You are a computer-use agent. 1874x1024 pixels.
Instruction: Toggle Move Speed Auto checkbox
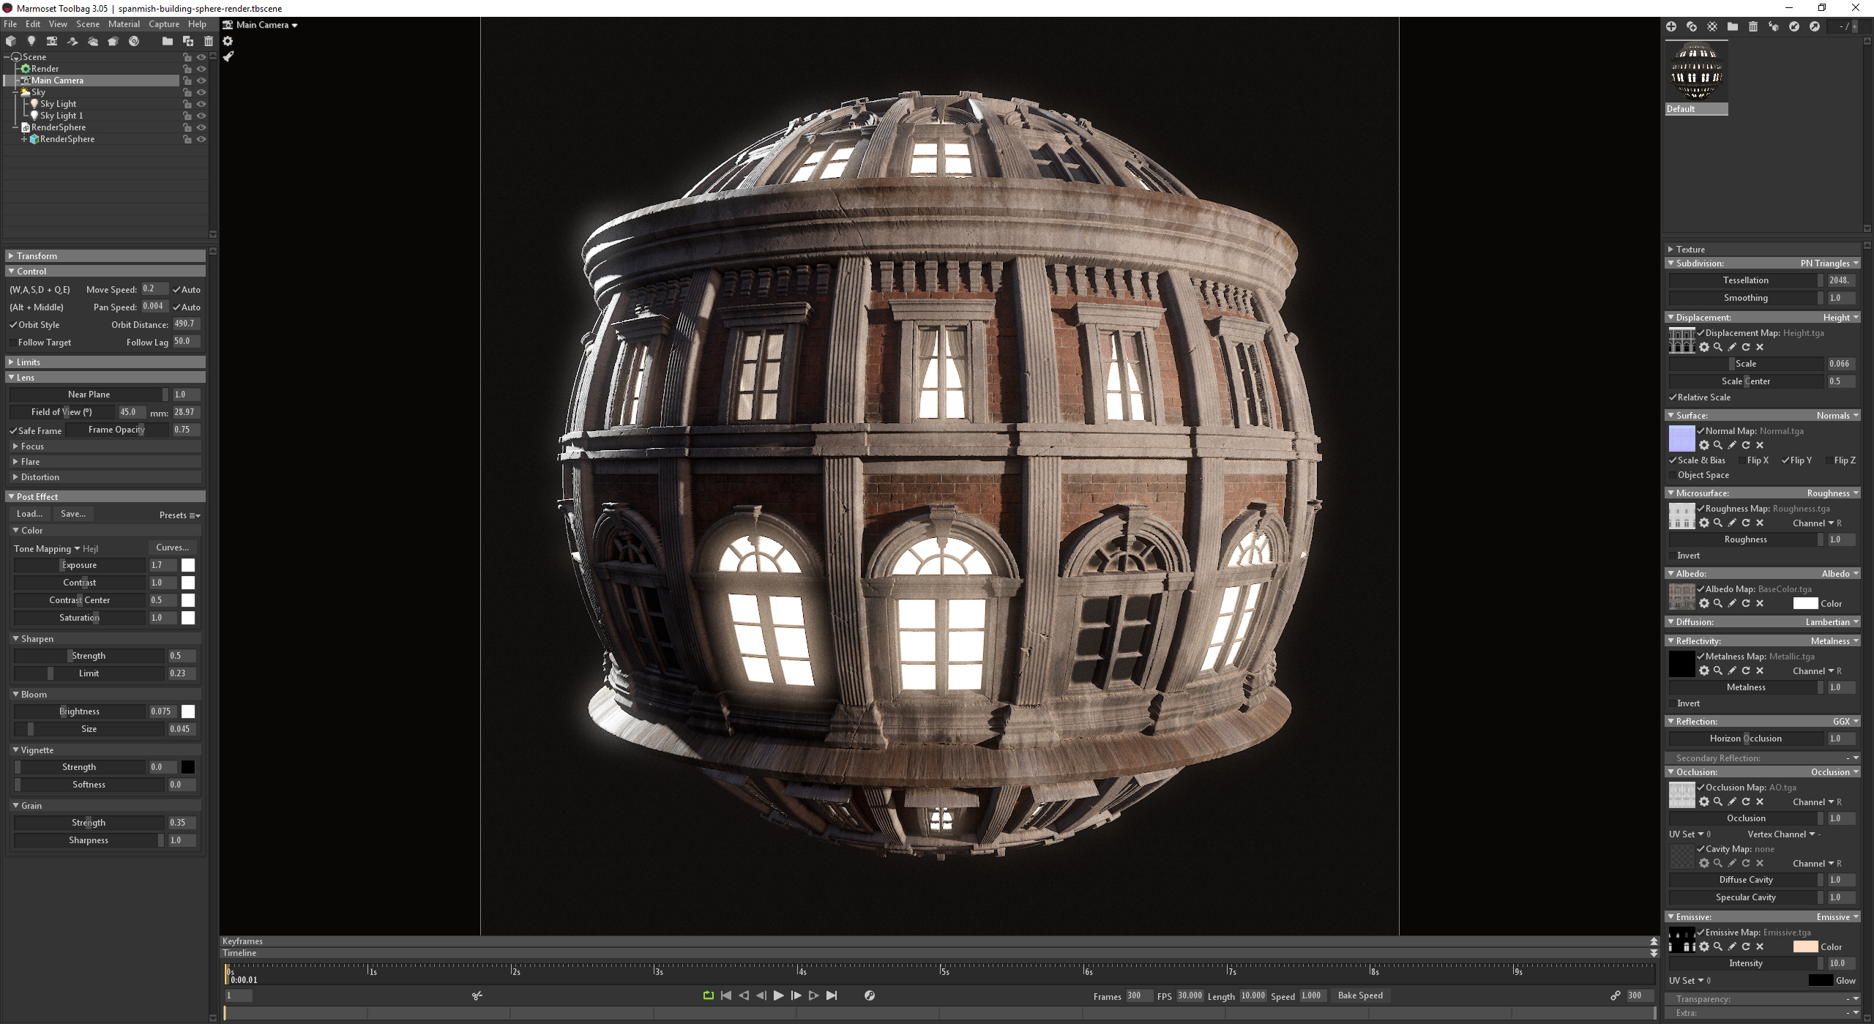176,289
